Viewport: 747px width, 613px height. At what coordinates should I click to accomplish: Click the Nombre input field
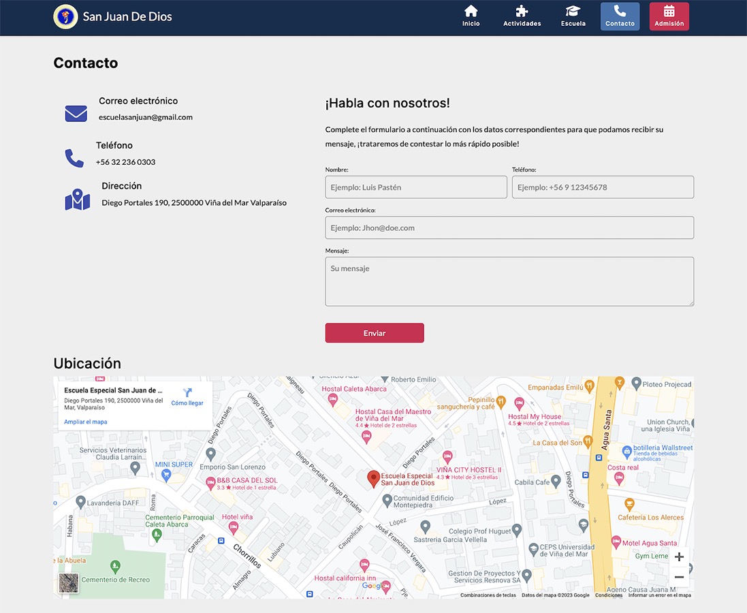(x=415, y=187)
